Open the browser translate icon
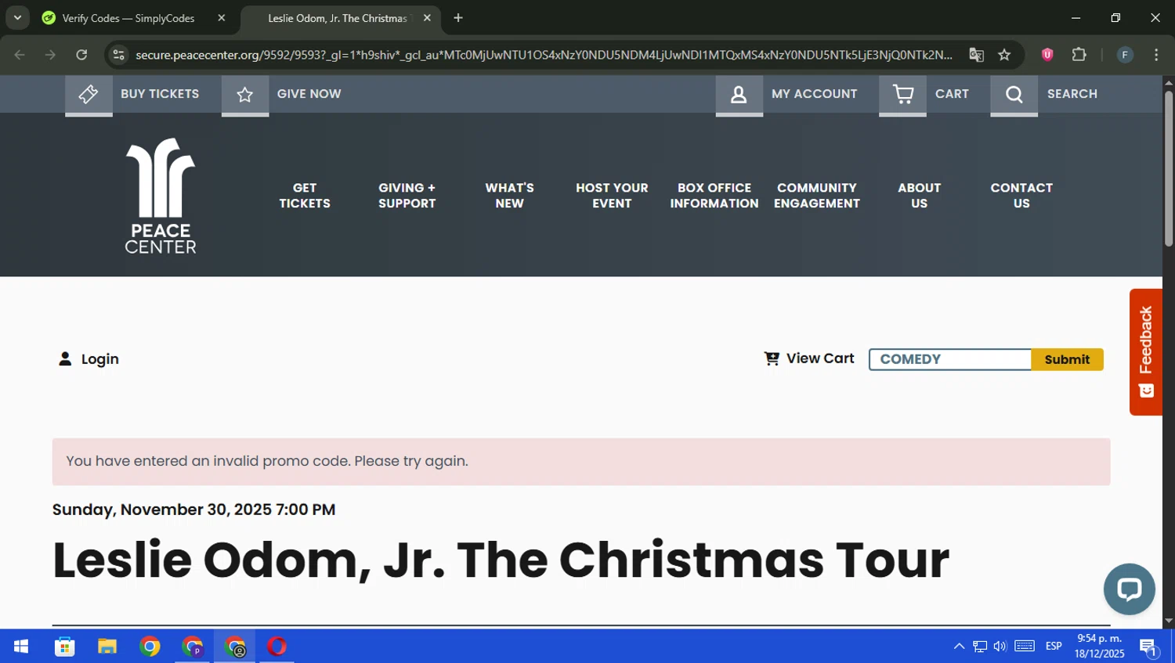This screenshot has width=1175, height=663. pyautogui.click(x=976, y=55)
